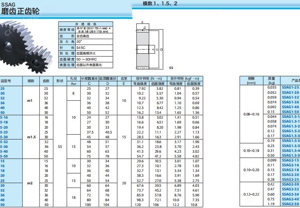Viewport: 300px width, 208px height.
Task: Open the SSAG2-25 product link
Action: (x=290, y=179)
